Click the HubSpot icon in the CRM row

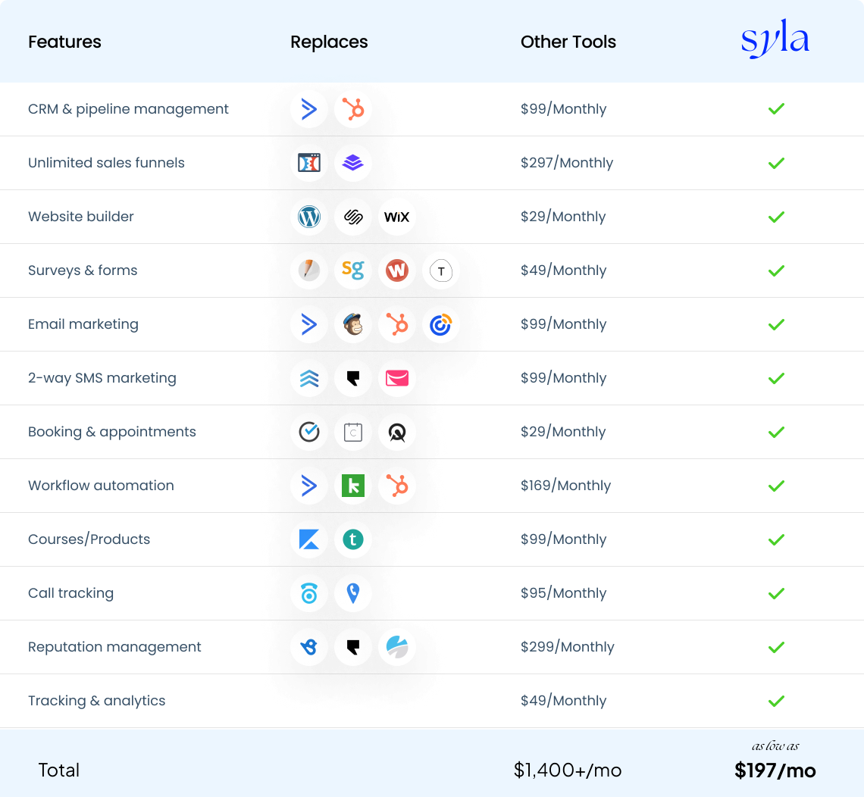[353, 109]
